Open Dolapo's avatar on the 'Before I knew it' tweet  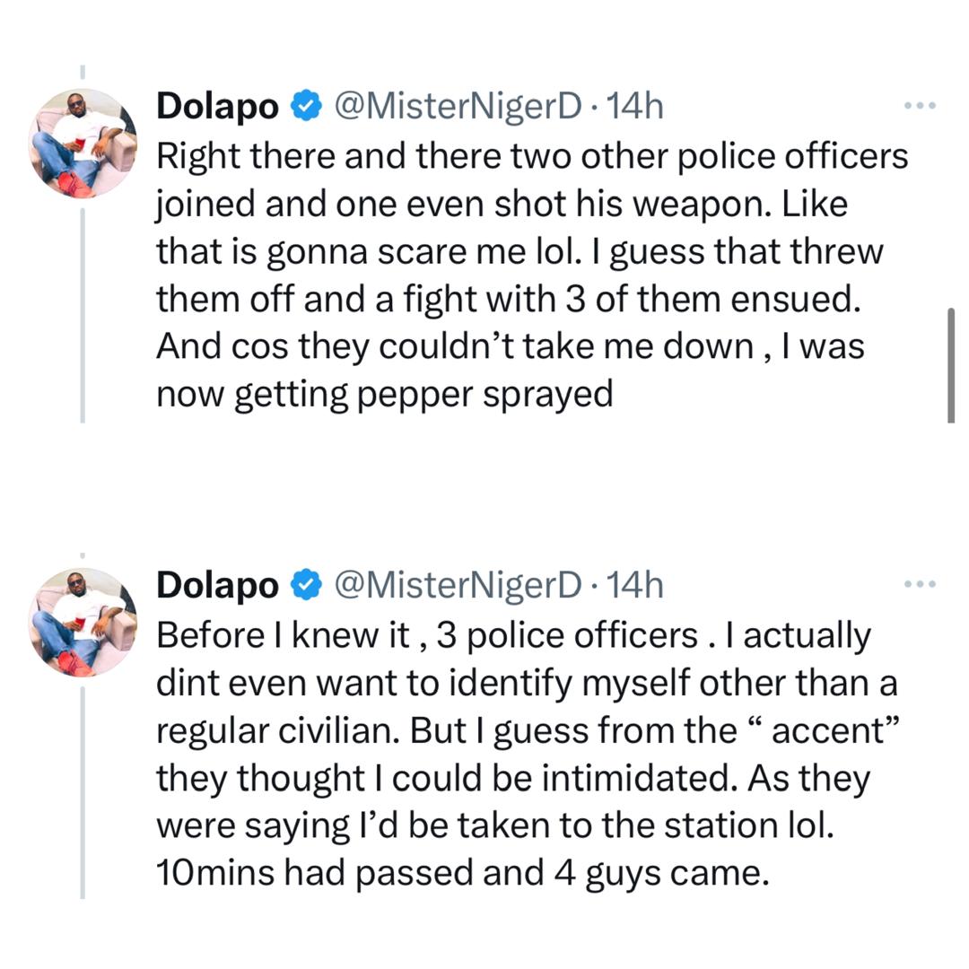83,623
